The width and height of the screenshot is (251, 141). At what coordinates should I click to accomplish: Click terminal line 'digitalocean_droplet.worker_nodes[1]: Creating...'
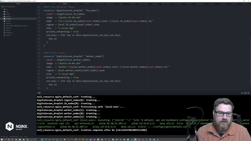click(69, 110)
